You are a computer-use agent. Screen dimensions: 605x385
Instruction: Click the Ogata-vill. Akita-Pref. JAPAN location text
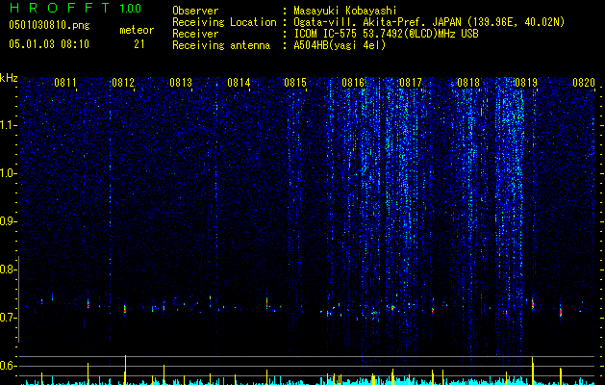click(429, 22)
